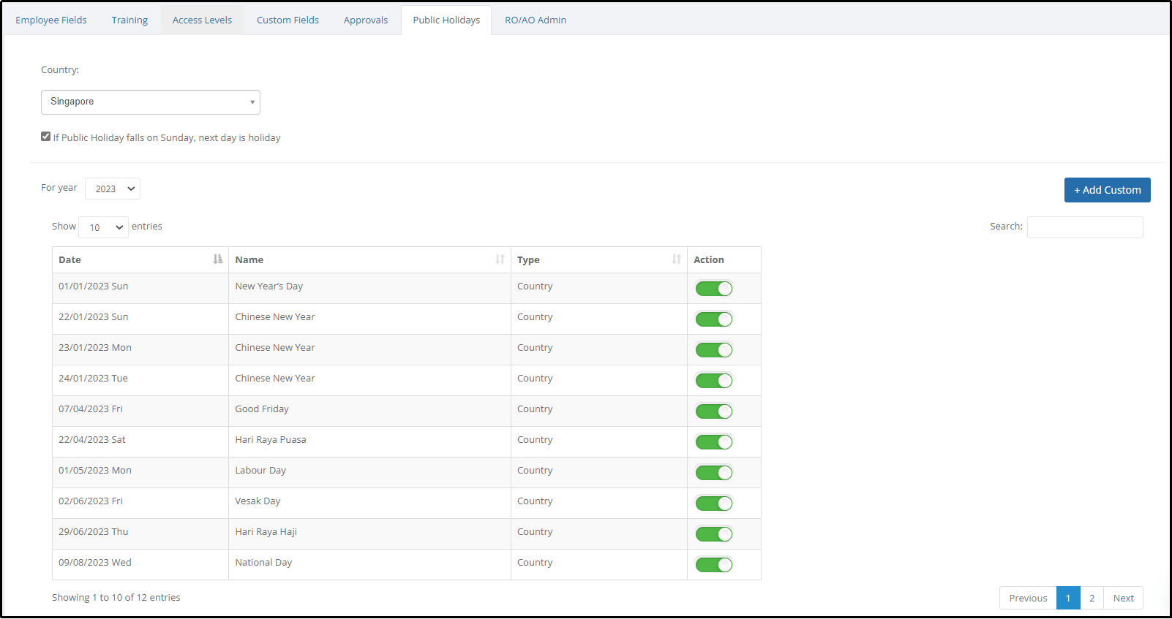Sort table by Name column icon
Screen dimensions: 1172x619
click(500, 259)
